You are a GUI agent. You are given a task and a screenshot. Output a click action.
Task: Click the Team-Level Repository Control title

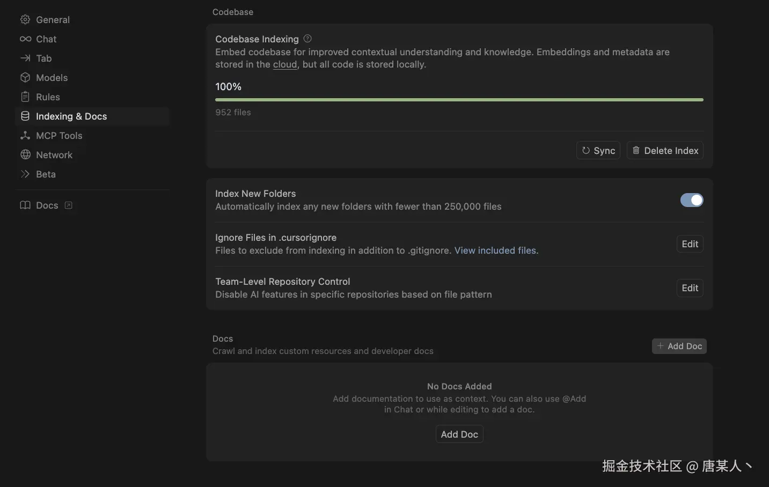[282, 282]
